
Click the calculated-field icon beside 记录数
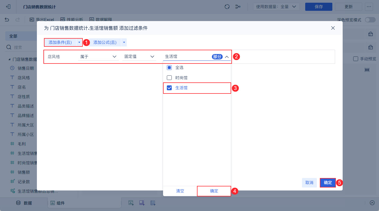[x=12, y=182]
